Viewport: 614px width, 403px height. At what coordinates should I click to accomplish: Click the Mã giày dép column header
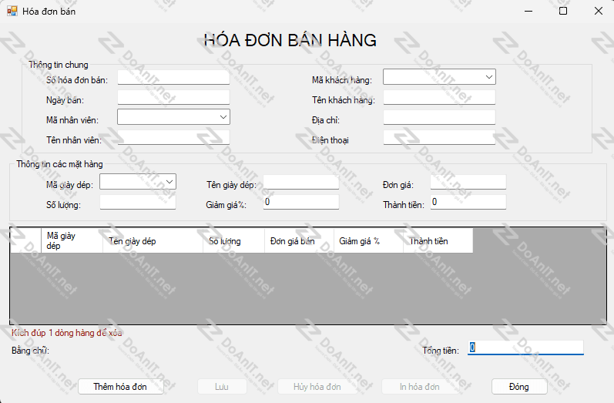coord(72,241)
